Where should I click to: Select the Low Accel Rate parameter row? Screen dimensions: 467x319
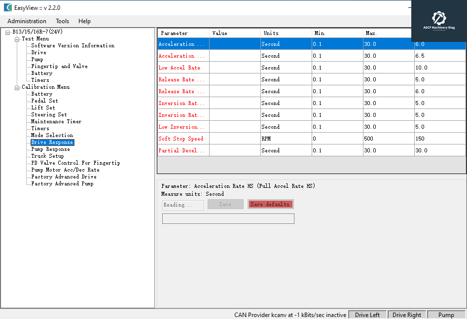[180, 68]
